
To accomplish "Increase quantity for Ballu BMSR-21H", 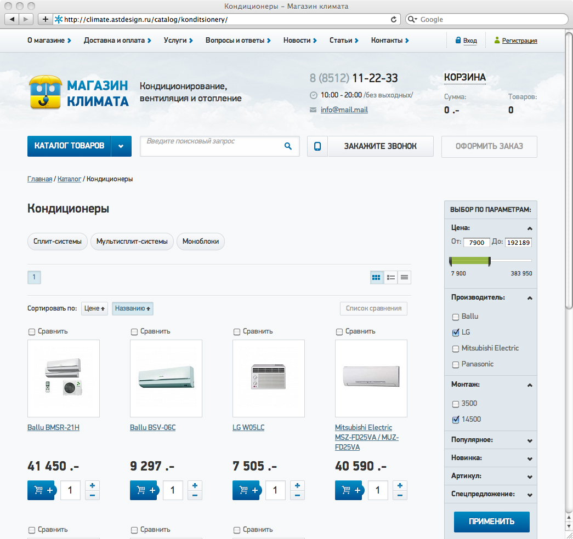I will (92, 486).
